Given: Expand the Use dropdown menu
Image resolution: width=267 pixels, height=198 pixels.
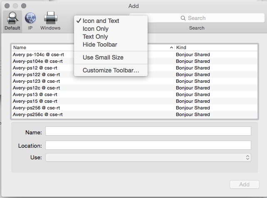Looking at the screenshot, I should click(148, 158).
